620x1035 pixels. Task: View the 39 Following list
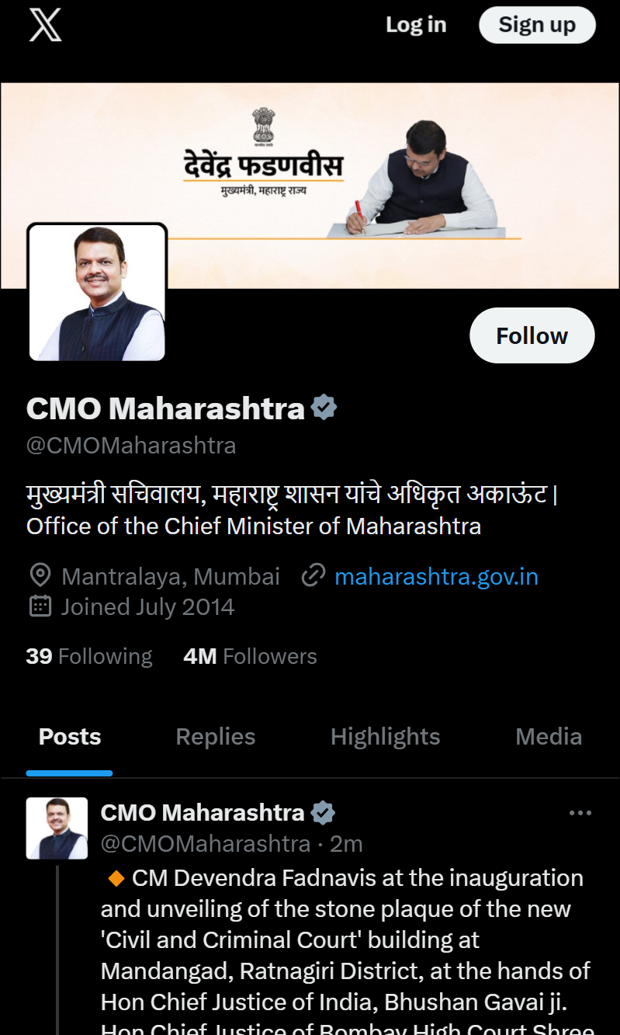pyautogui.click(x=89, y=656)
